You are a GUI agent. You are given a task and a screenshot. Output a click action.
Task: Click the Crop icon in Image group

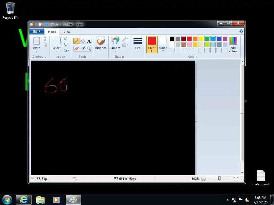pos(66,39)
